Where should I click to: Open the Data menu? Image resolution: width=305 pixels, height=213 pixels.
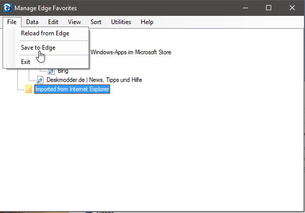(x=32, y=22)
